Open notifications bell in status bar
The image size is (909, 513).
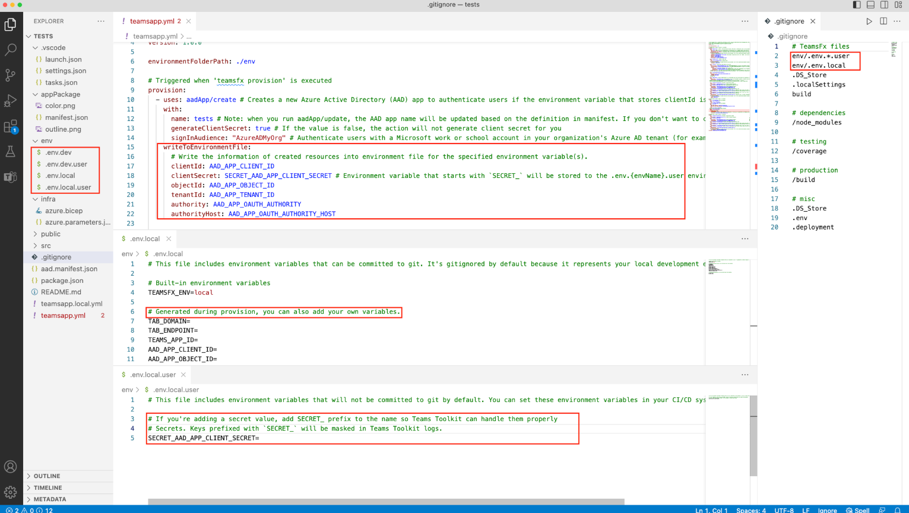898,509
